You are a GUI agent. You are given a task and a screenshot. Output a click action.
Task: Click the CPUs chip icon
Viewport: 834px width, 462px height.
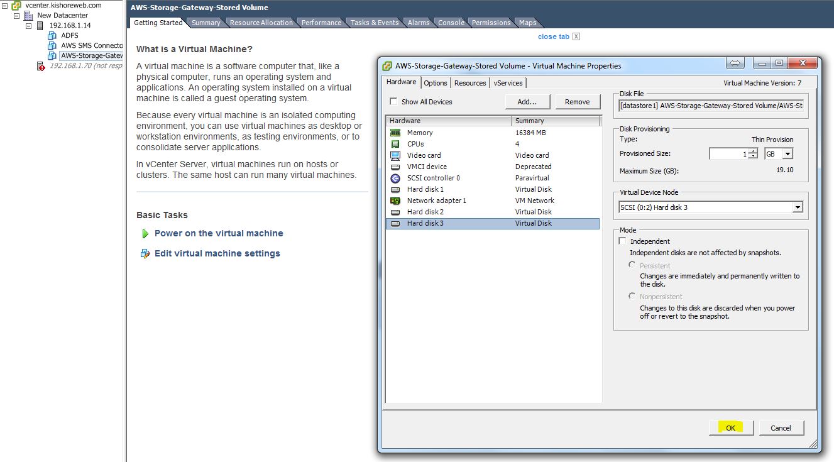[x=395, y=144]
